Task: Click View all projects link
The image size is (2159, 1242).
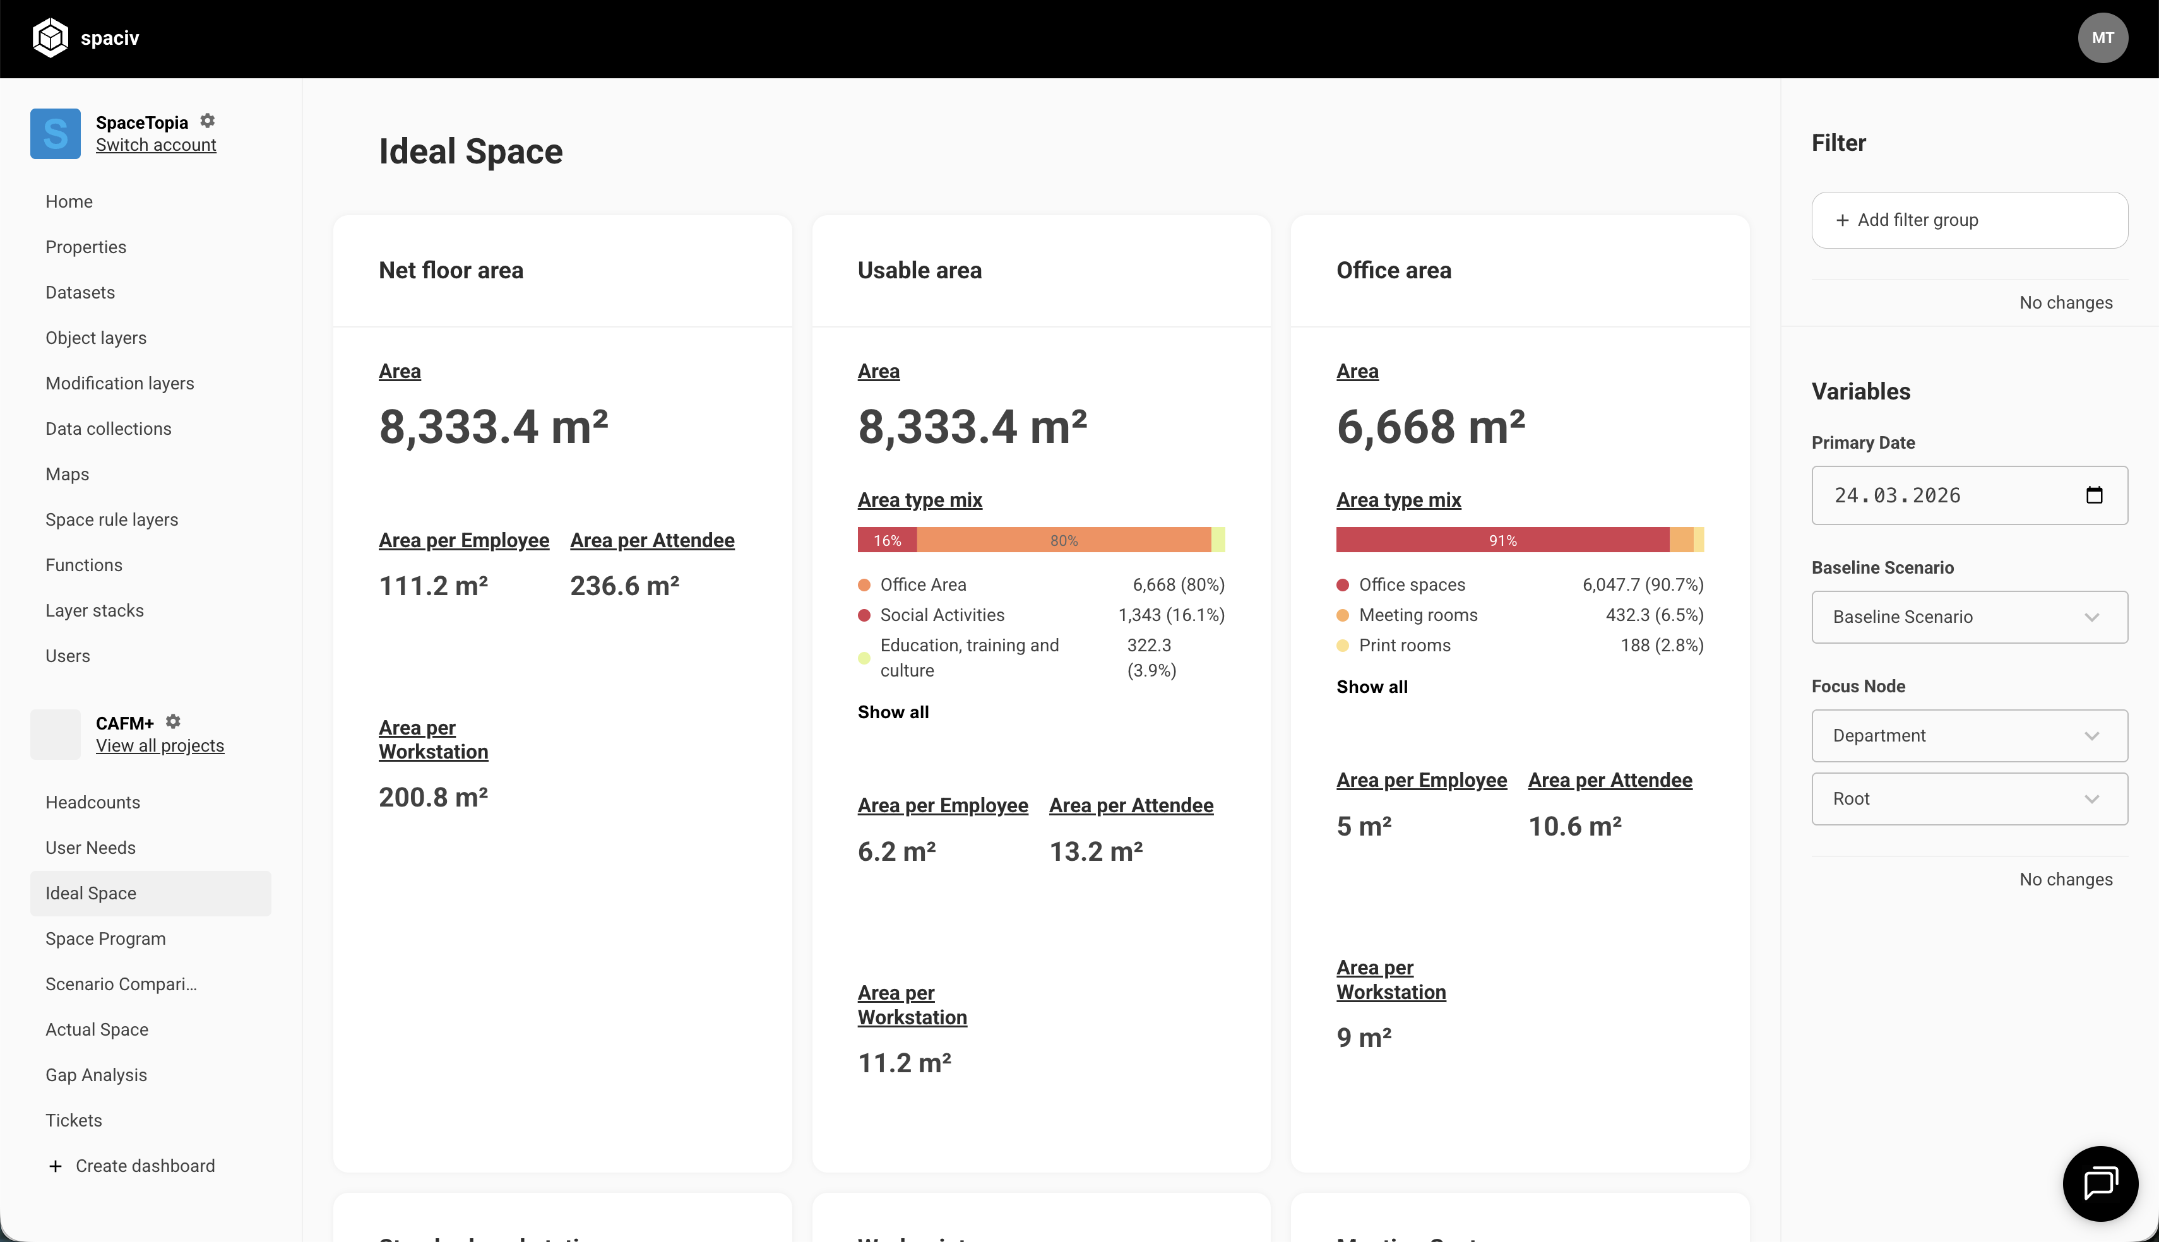Action: tap(160, 745)
